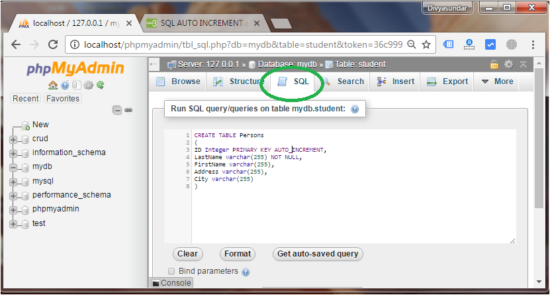Click the page settings gear icon
Screen dimensions: 550x295
(508, 64)
